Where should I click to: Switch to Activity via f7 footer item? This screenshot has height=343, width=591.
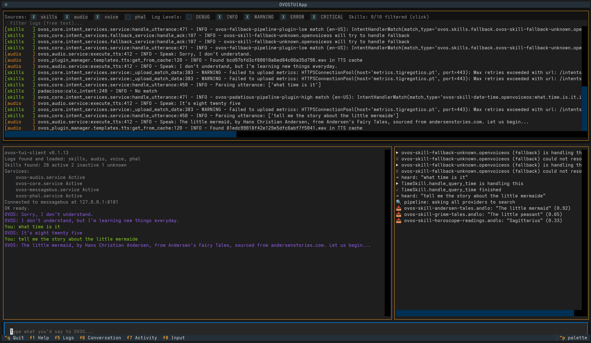[x=142, y=338]
